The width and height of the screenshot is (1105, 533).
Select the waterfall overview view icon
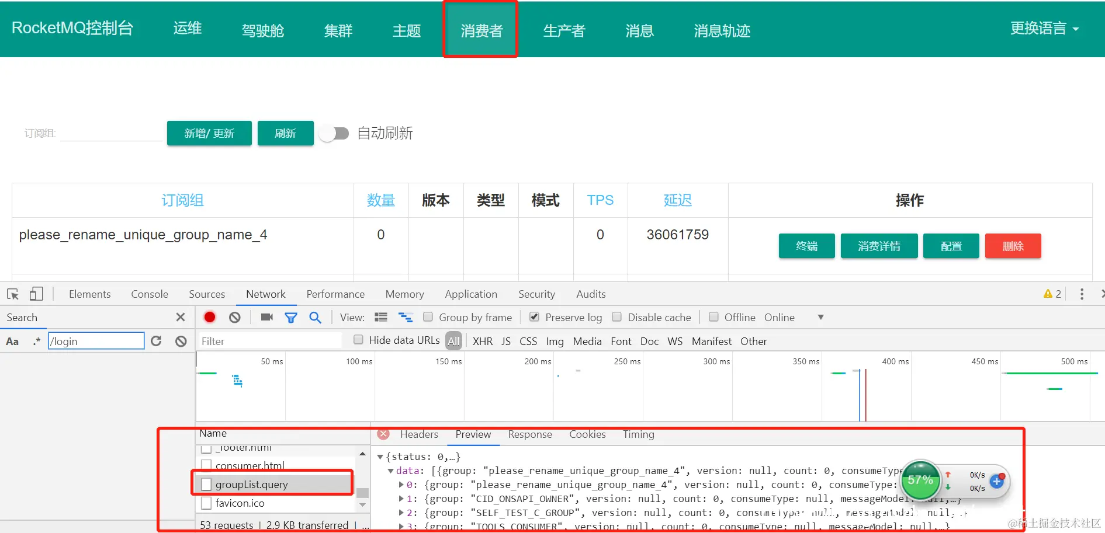pyautogui.click(x=406, y=318)
